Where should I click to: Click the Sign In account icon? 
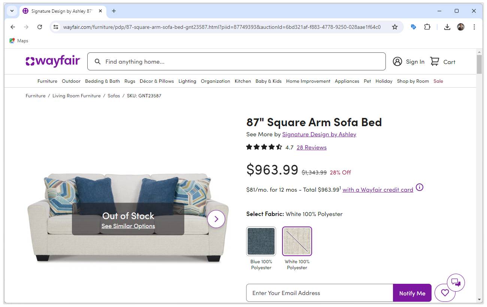[x=397, y=62]
